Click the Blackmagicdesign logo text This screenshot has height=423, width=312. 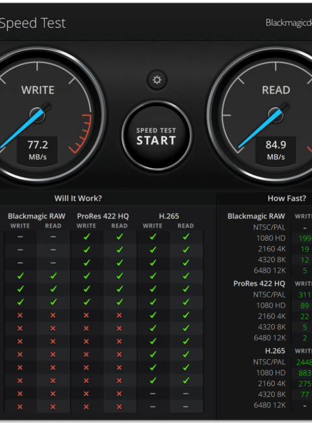click(x=289, y=23)
